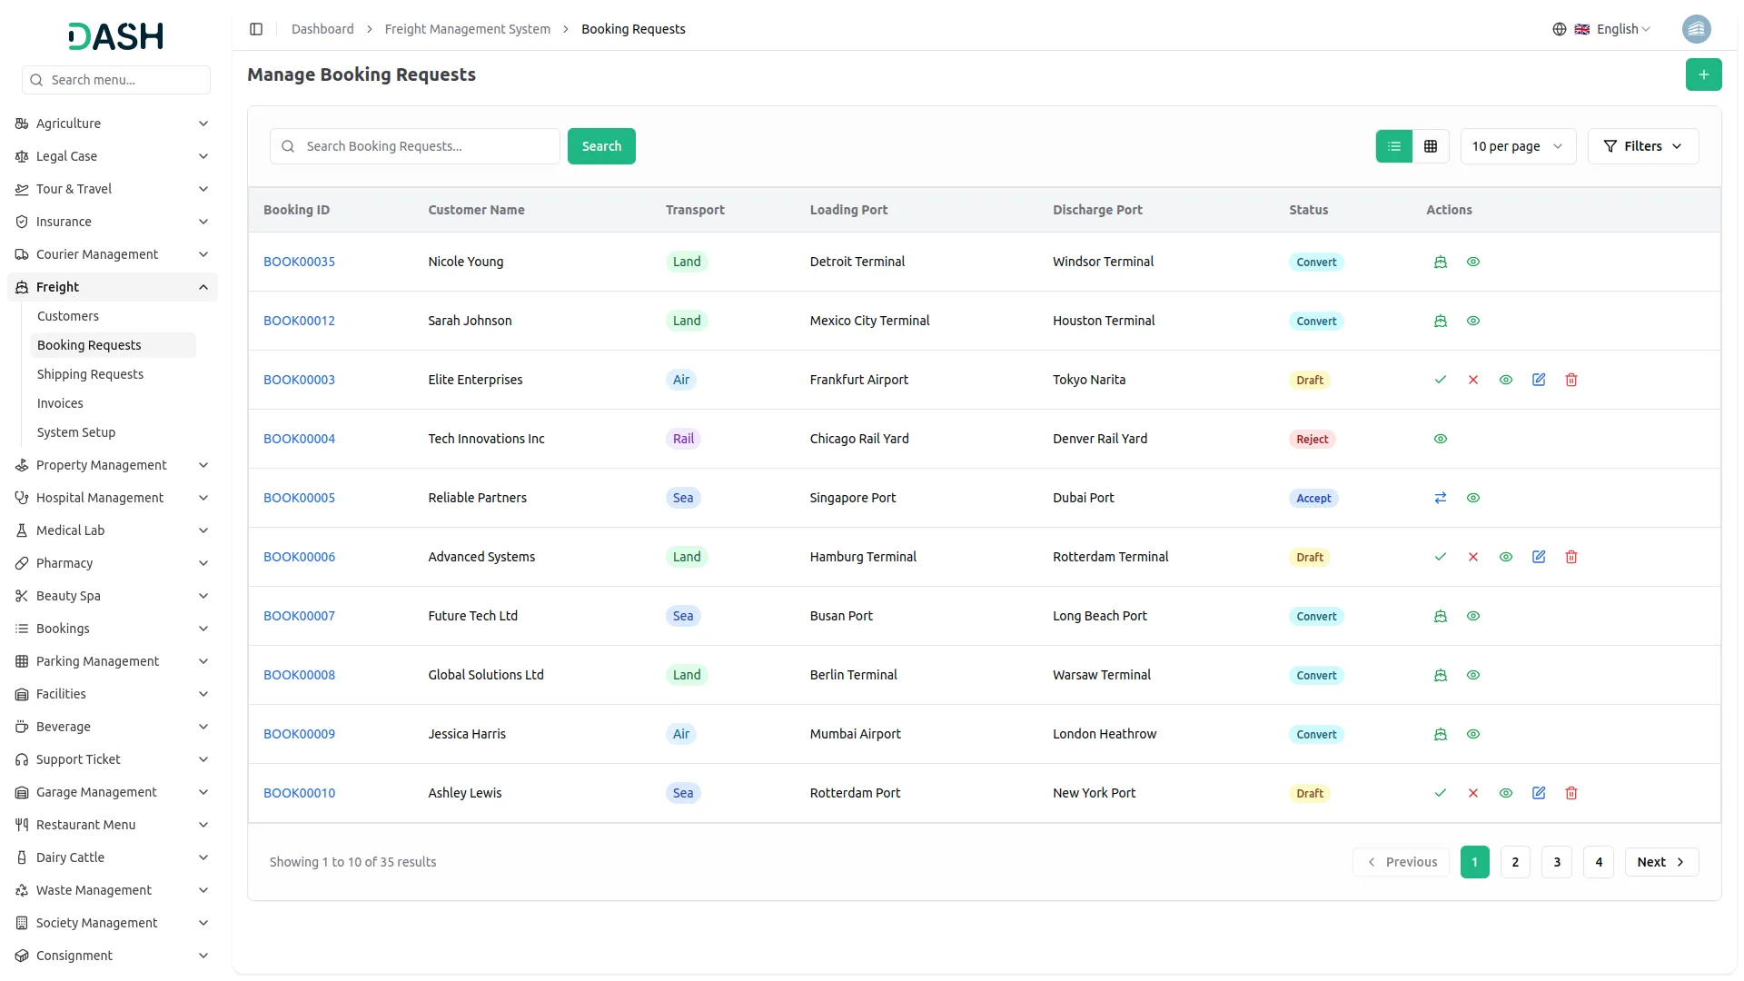
Task: Click the green plus button top right
Action: (x=1704, y=74)
